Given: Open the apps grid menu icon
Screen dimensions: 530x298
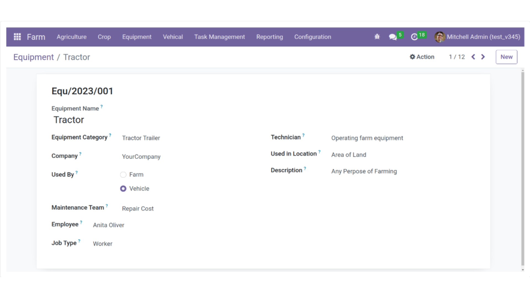Looking at the screenshot, I should click(17, 37).
